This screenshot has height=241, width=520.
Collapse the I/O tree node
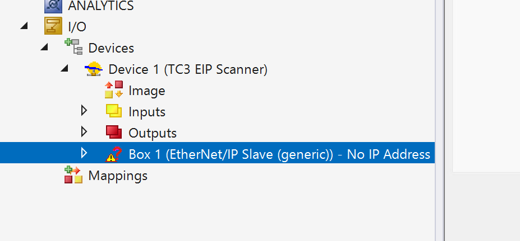click(x=24, y=26)
